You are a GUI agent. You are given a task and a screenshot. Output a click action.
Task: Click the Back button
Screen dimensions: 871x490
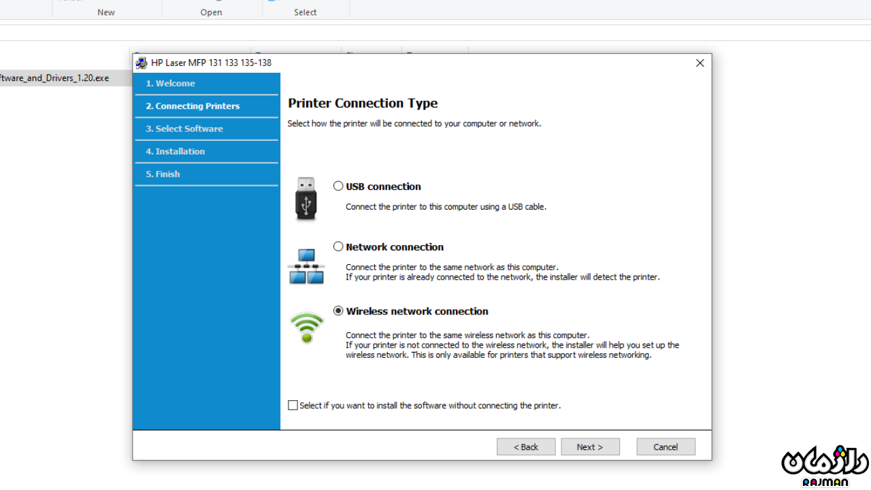tap(526, 446)
